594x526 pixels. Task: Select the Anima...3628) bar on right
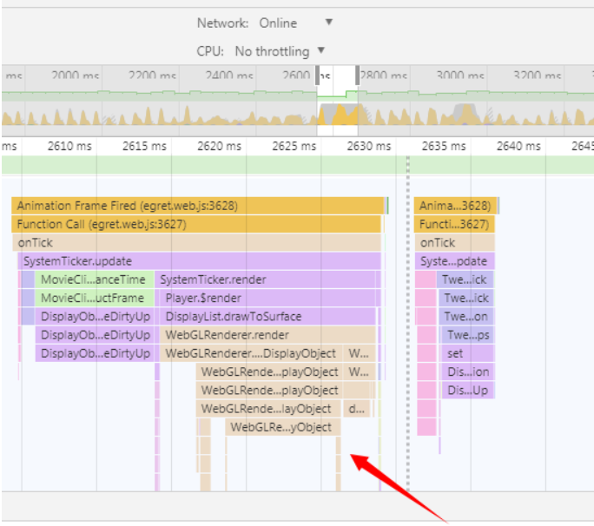[x=455, y=206]
